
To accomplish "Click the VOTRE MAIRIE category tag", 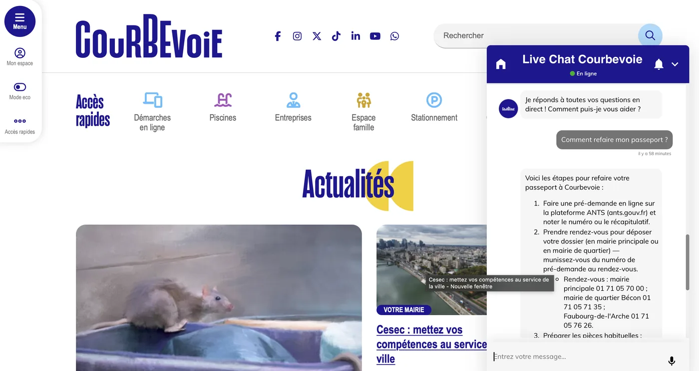I will (x=404, y=310).
